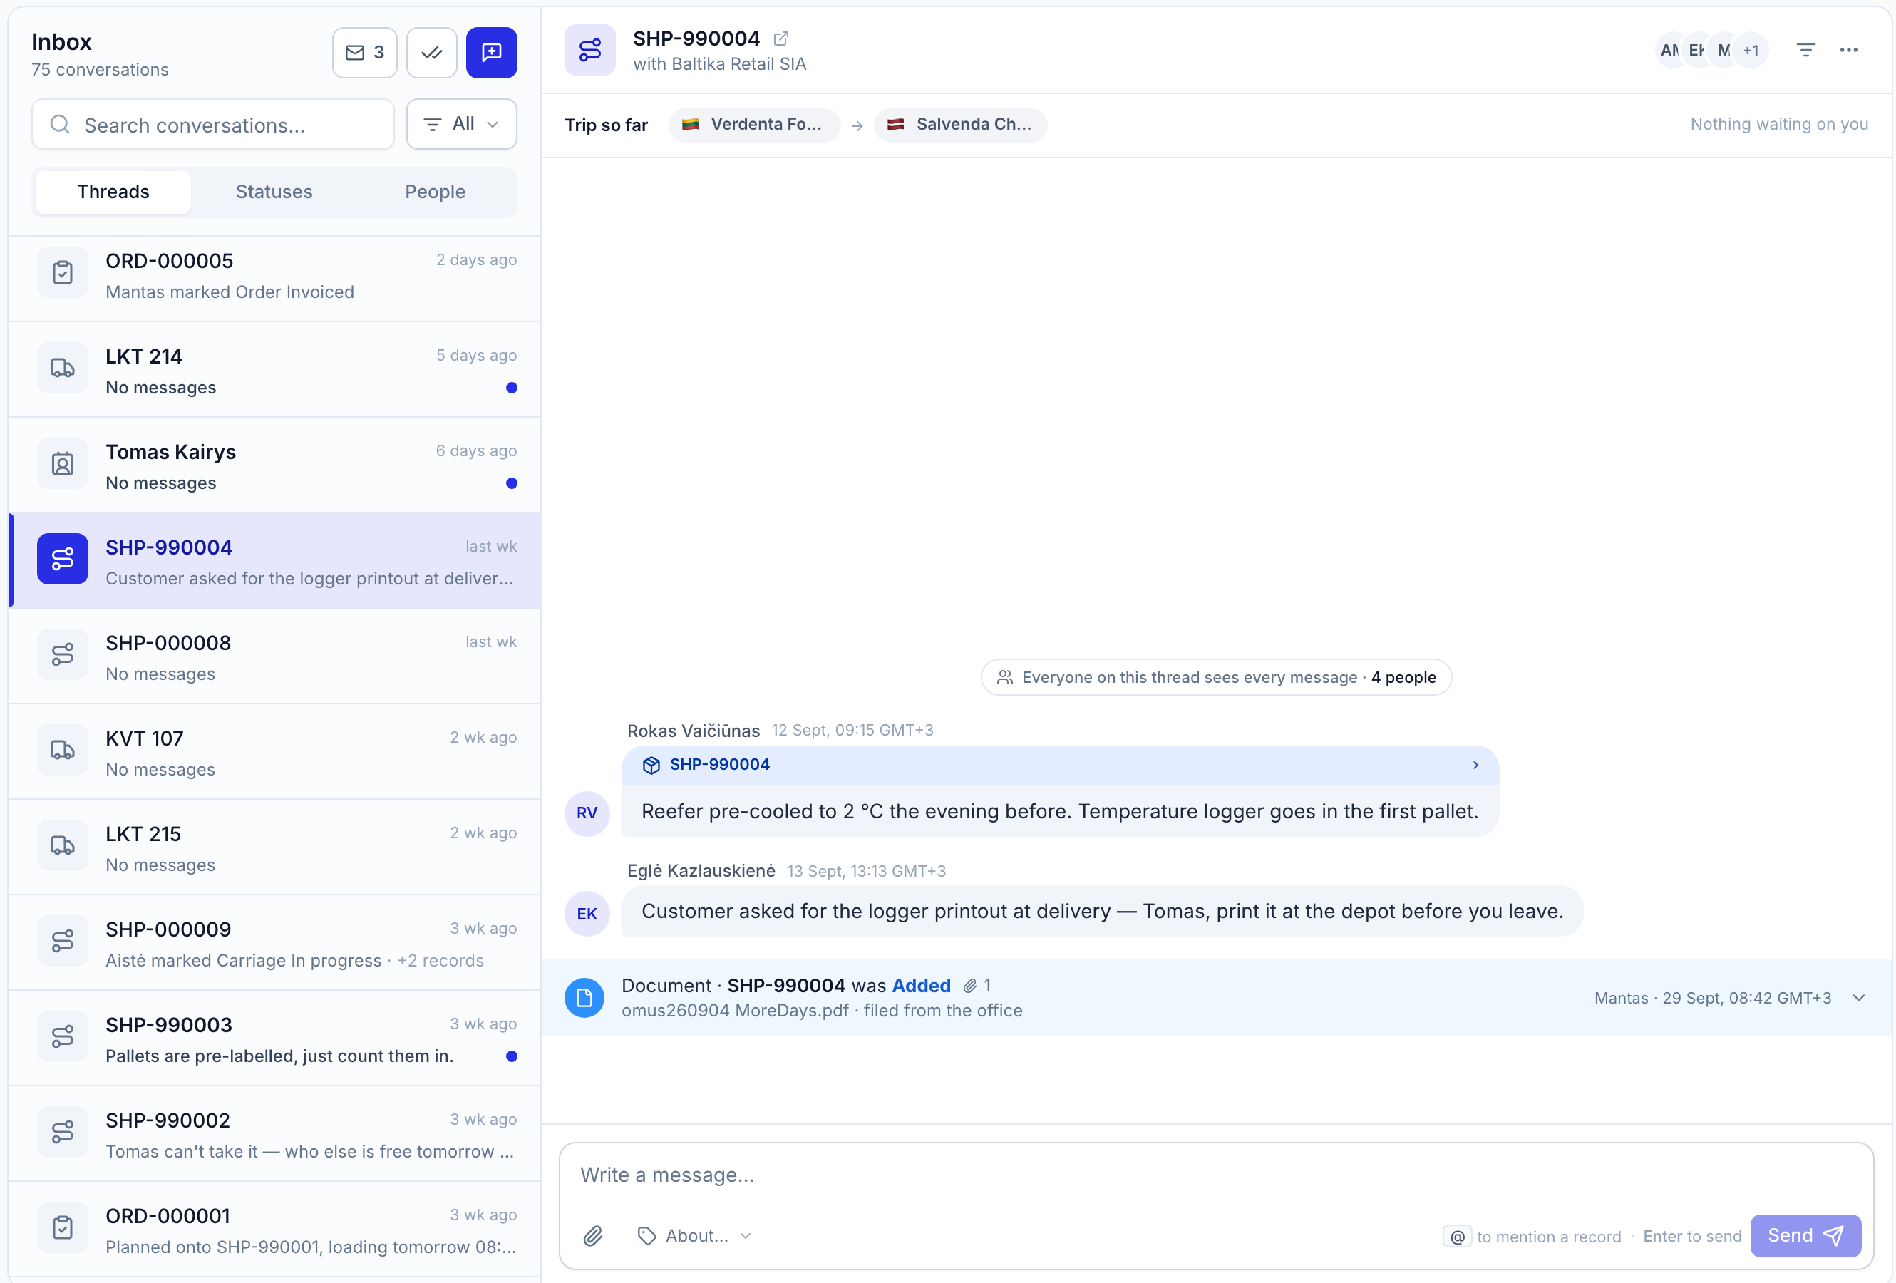Screen dimensions: 1896x1283
Task: Expand the SHP-990004 record card in Rokas's message
Action: pyautogui.click(x=1060, y=765)
